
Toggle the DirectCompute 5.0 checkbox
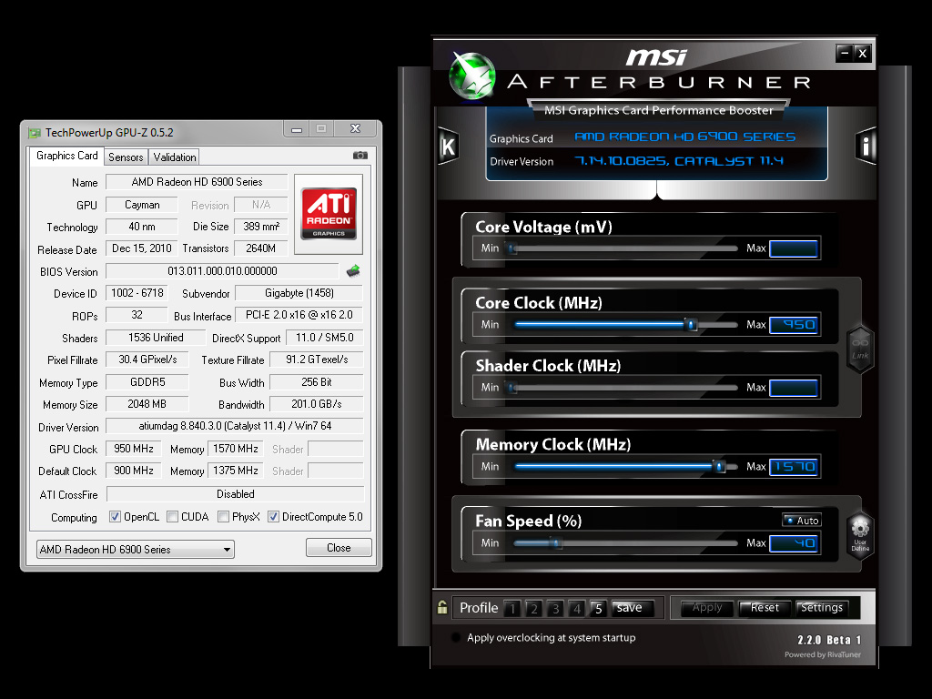pyautogui.click(x=273, y=517)
